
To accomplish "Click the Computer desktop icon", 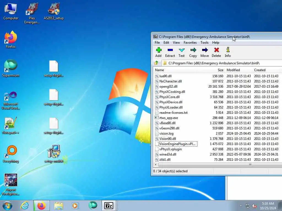I will pyautogui.click(x=11, y=12).
